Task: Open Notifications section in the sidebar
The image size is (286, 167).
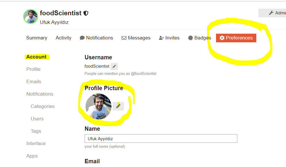Action: [x=40, y=94]
